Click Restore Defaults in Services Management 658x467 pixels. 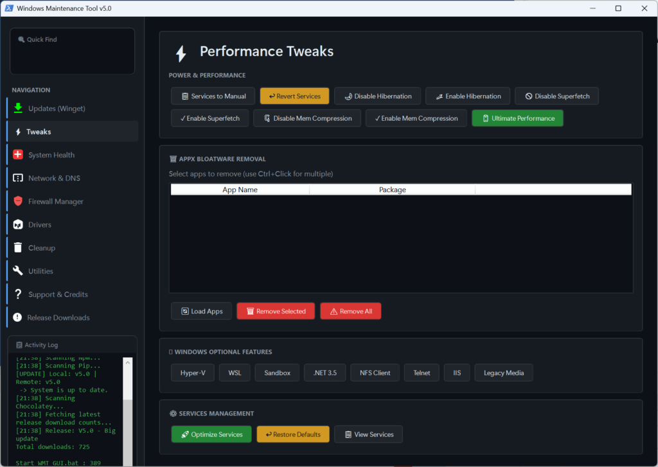click(292, 434)
